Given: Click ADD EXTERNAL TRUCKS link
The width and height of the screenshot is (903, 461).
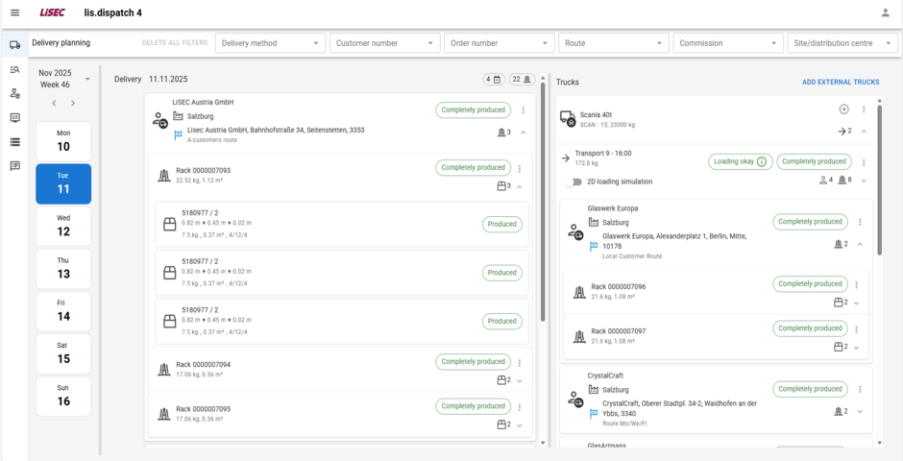Looking at the screenshot, I should [x=841, y=83].
